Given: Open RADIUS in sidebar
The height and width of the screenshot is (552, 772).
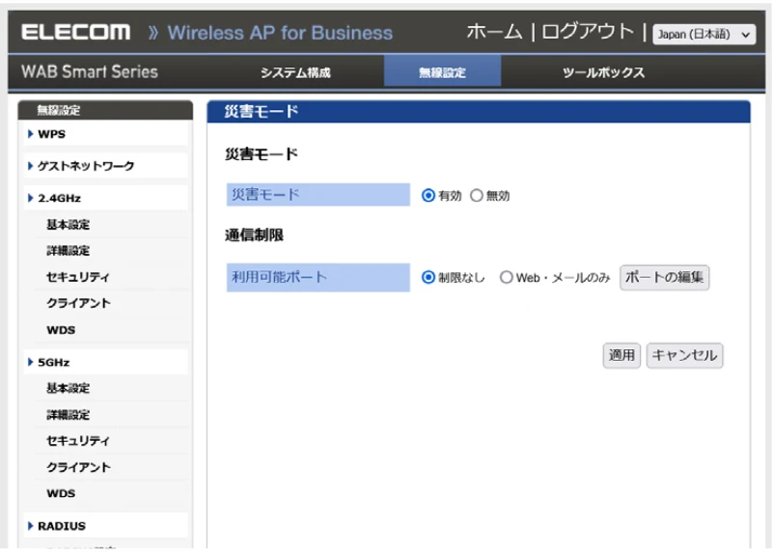Looking at the screenshot, I should pyautogui.click(x=62, y=526).
